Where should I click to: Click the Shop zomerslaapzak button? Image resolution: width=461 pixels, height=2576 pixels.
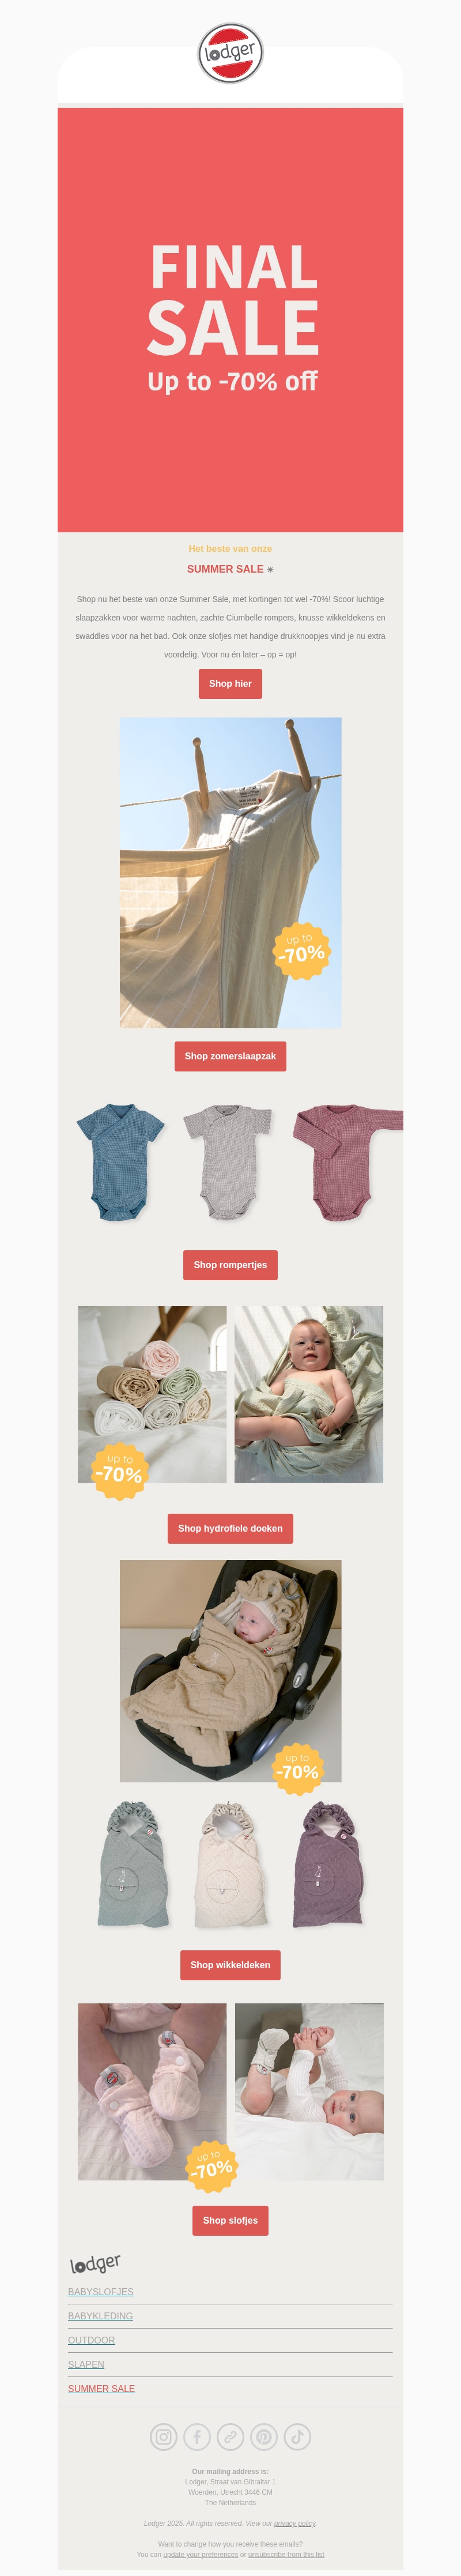pyautogui.click(x=230, y=1056)
